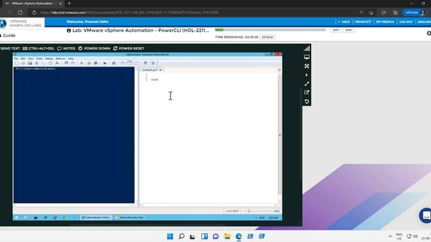Click the END lab button
This screenshot has width=431, height=242.
349,30
